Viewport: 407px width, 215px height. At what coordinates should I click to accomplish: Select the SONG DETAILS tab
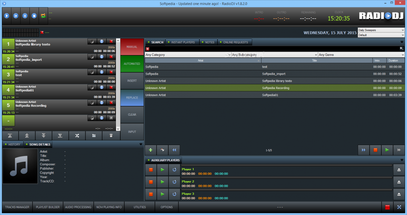(38, 144)
